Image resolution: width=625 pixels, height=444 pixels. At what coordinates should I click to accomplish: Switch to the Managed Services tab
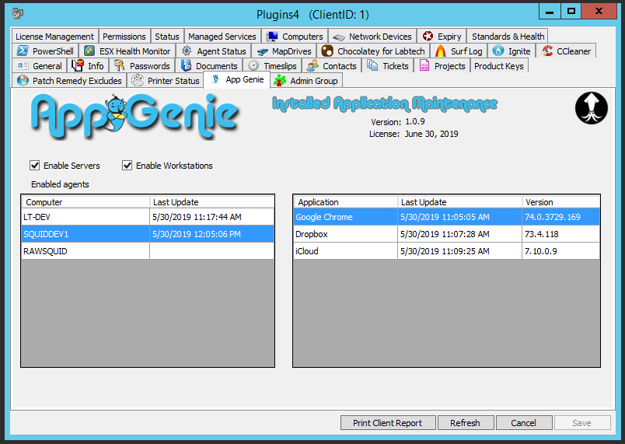[x=222, y=37]
